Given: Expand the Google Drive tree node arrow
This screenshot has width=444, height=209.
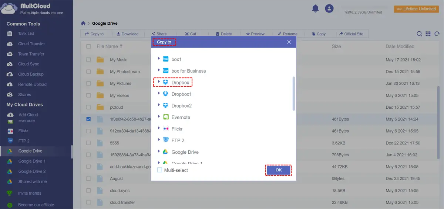Looking at the screenshot, I should pos(159,151).
